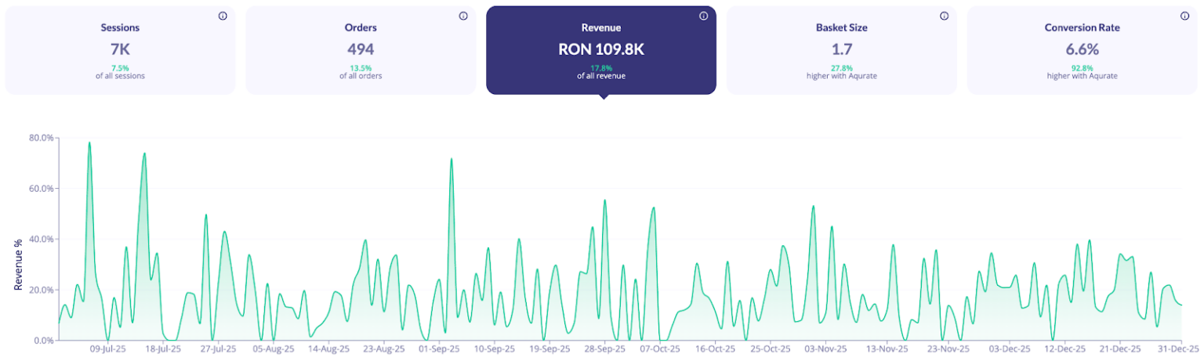Click the 6.6% conversion rate value

click(1082, 49)
